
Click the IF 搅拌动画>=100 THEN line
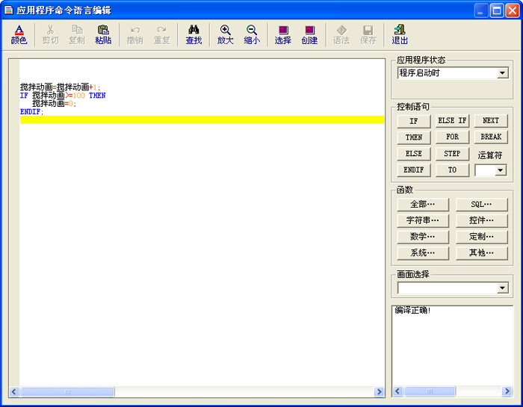[63, 96]
